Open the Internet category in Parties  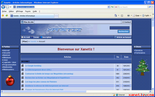point(6,50)
